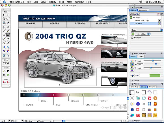164x123 pixels.
Task: Click the Add Effect button in Properties
Action: 138,14
